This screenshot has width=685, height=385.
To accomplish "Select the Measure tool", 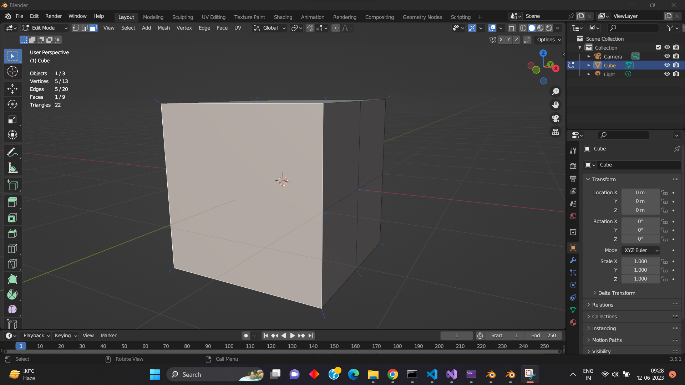I will [12, 168].
